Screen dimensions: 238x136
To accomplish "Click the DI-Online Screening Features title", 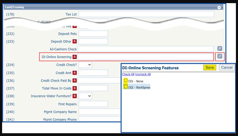I will pos(150,68).
